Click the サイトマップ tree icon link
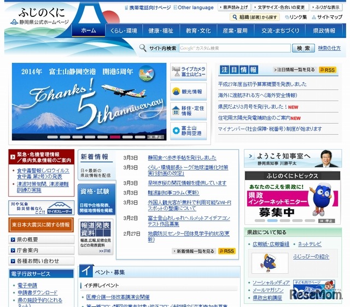Image resolution: width=350 pixels, height=307 pixels. (x=327, y=17)
